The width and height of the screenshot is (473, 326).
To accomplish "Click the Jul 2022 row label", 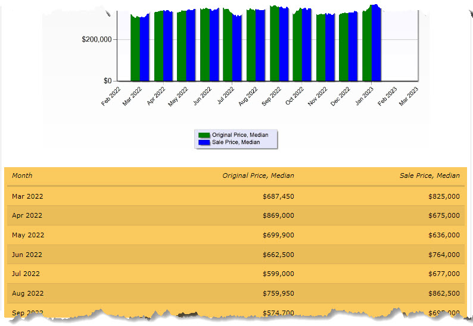I will click(27, 274).
